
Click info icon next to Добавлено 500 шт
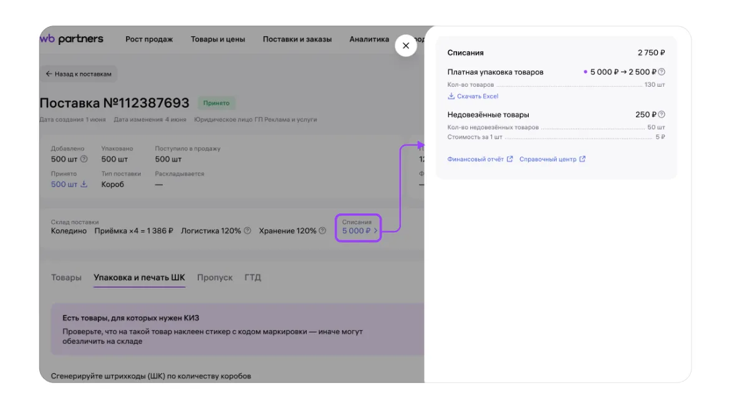coord(84,159)
